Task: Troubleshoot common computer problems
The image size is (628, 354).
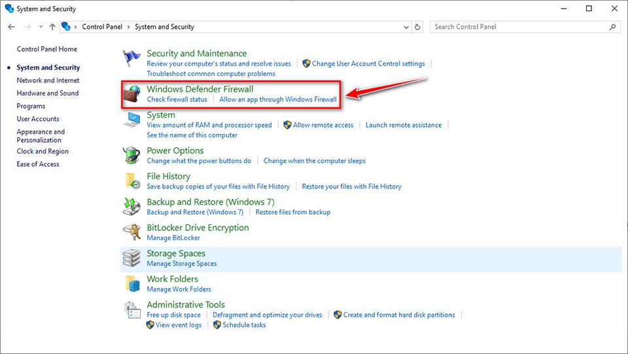Action: (211, 74)
